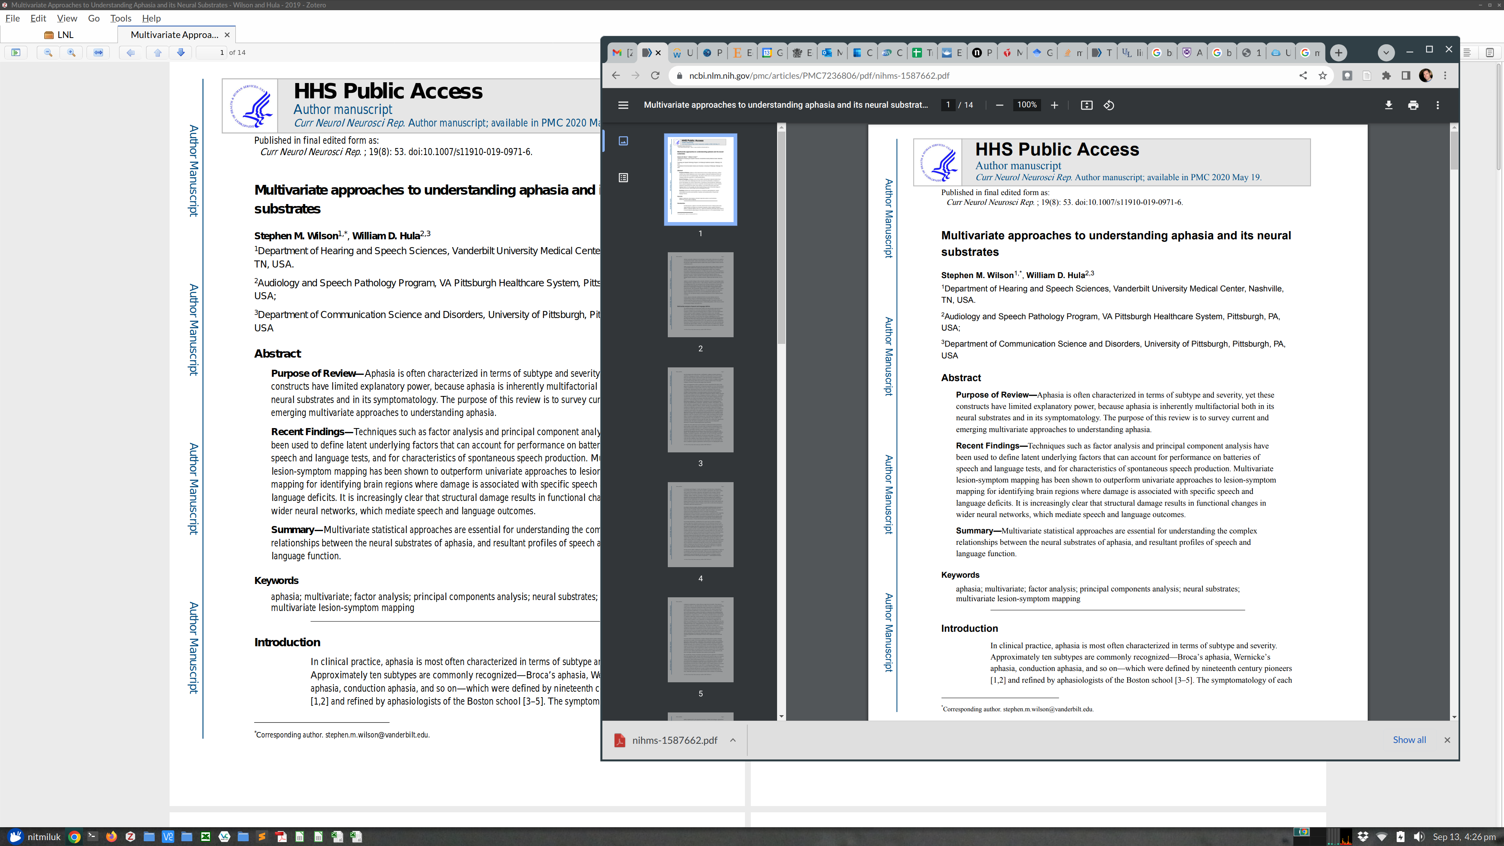The height and width of the screenshot is (846, 1504).
Task: Expand nihms-1587662.pdf download options chevron
Action: tap(733, 740)
